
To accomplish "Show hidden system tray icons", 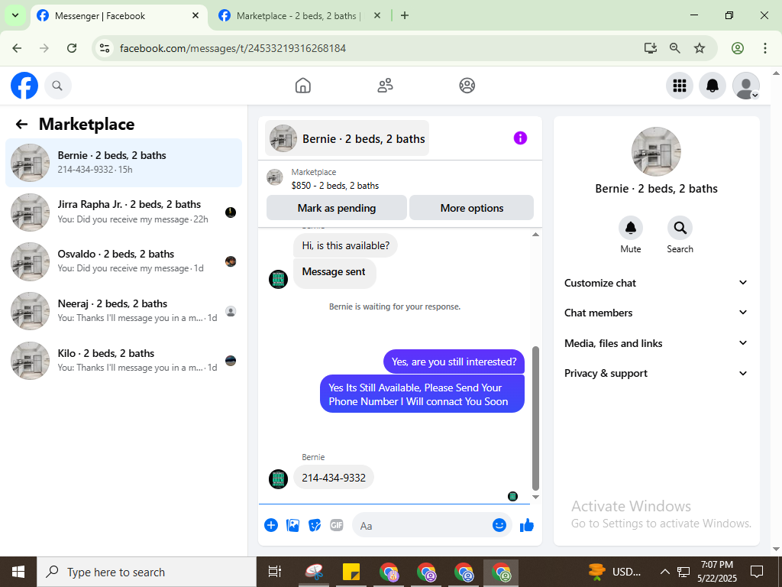I will point(665,572).
